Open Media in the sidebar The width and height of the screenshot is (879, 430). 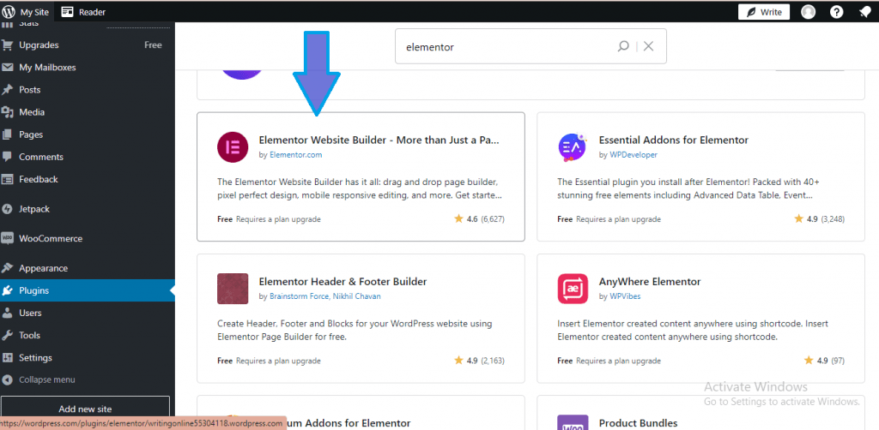(88, 112)
